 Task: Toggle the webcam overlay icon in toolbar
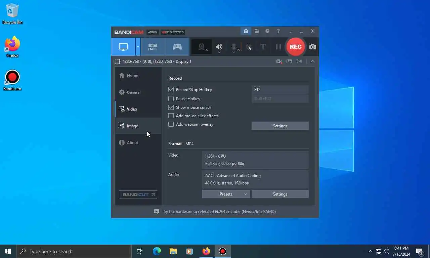pyautogui.click(x=202, y=47)
